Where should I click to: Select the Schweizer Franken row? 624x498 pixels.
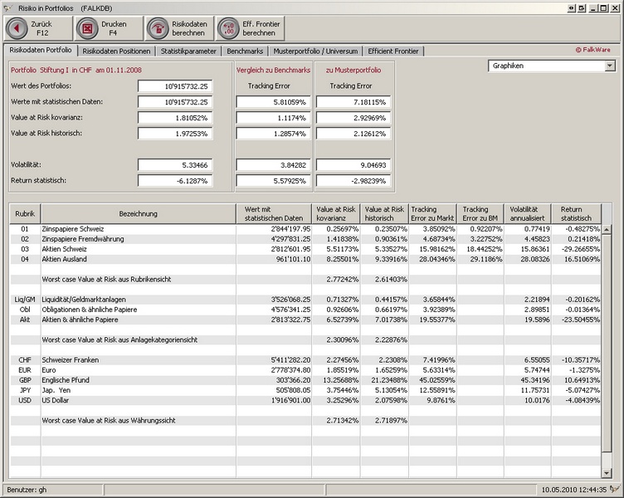pyautogui.click(x=305, y=360)
